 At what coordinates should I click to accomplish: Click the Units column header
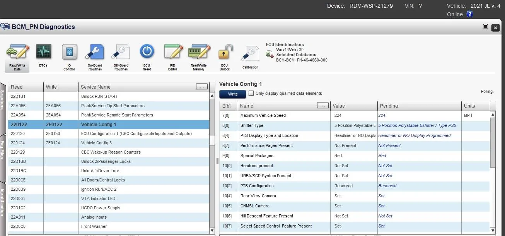(476, 106)
